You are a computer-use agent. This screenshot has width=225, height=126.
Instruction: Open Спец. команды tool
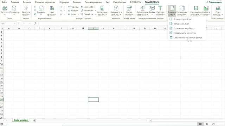[218, 10]
